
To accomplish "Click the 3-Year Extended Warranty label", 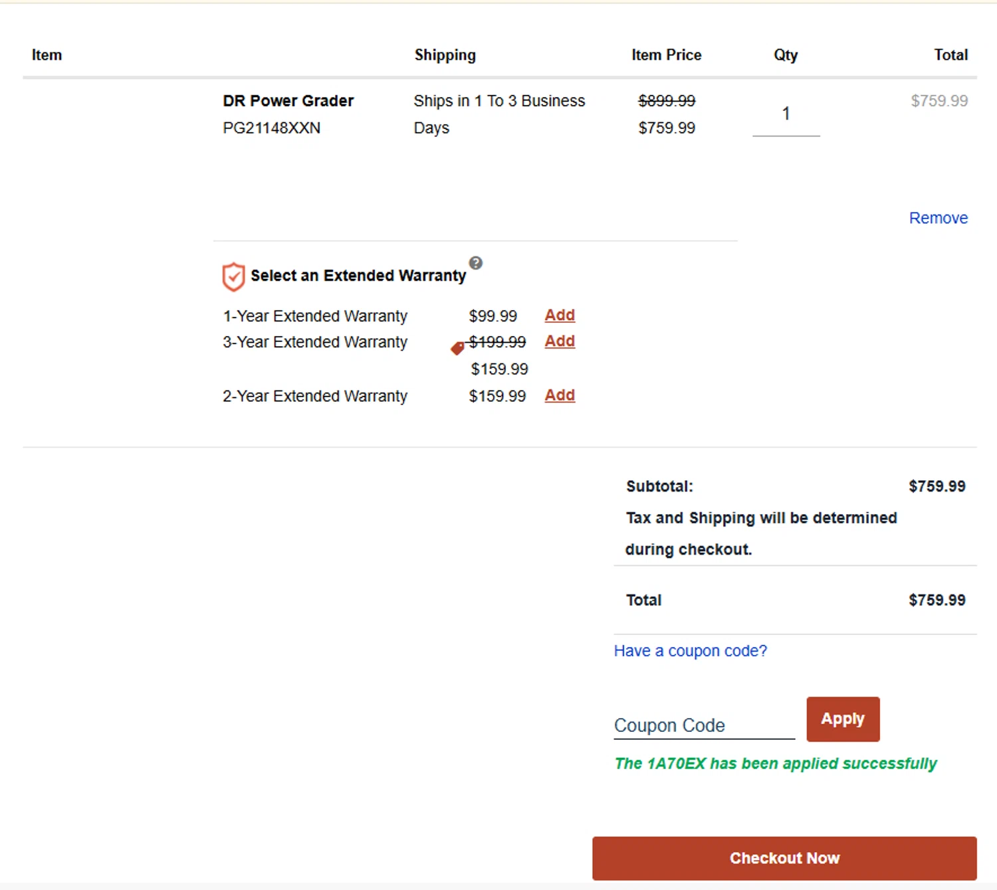I will coord(315,342).
